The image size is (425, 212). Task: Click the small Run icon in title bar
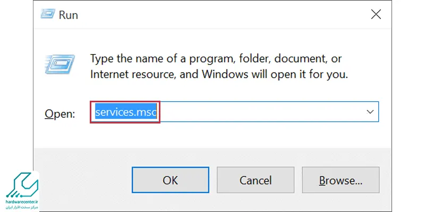(x=48, y=14)
